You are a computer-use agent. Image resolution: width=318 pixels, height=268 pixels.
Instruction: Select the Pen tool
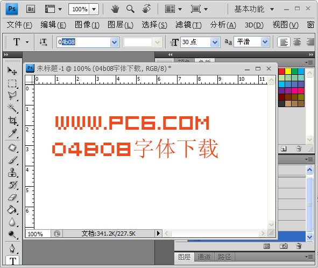coord(12,249)
